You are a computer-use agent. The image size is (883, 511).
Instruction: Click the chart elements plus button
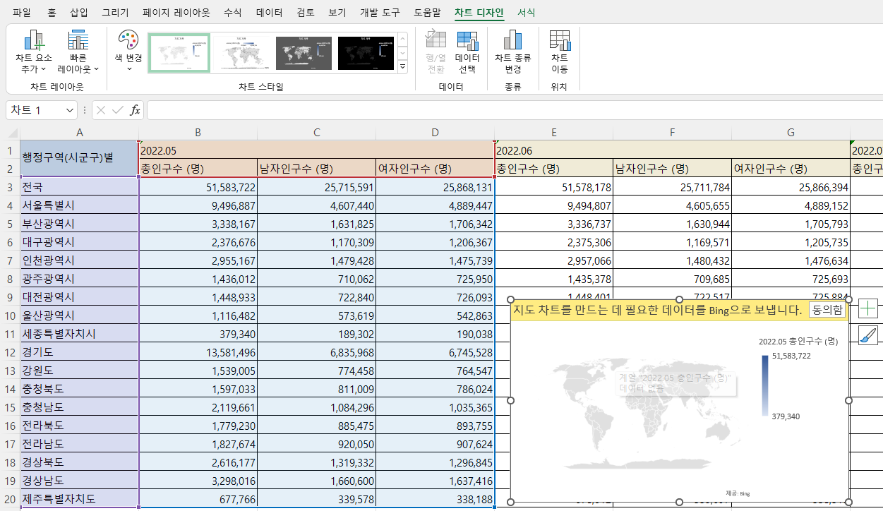[x=868, y=308]
